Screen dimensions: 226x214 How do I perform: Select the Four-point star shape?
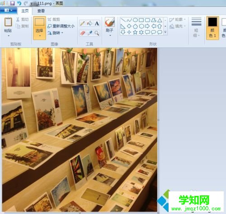click(129, 32)
